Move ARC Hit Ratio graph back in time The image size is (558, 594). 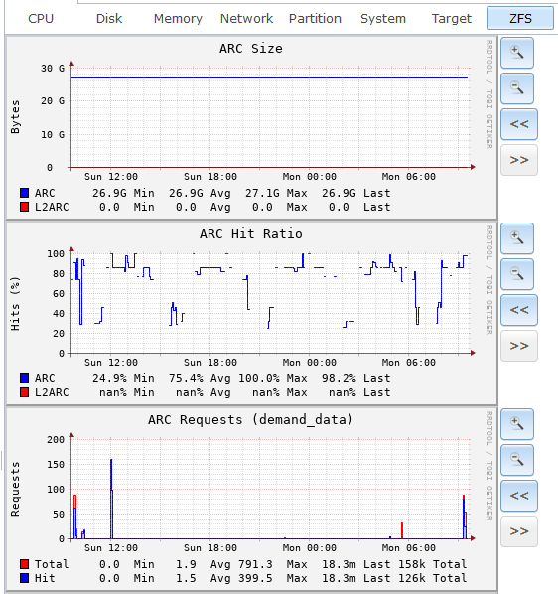coord(519,310)
